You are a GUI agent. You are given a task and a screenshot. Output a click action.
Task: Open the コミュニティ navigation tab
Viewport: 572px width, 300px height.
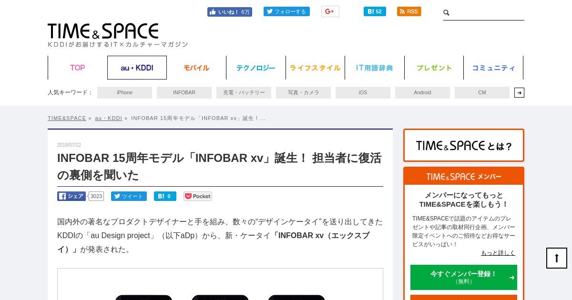(493, 68)
